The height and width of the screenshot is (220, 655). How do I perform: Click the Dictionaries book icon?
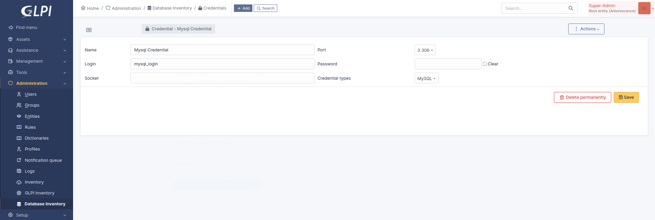coord(19,138)
